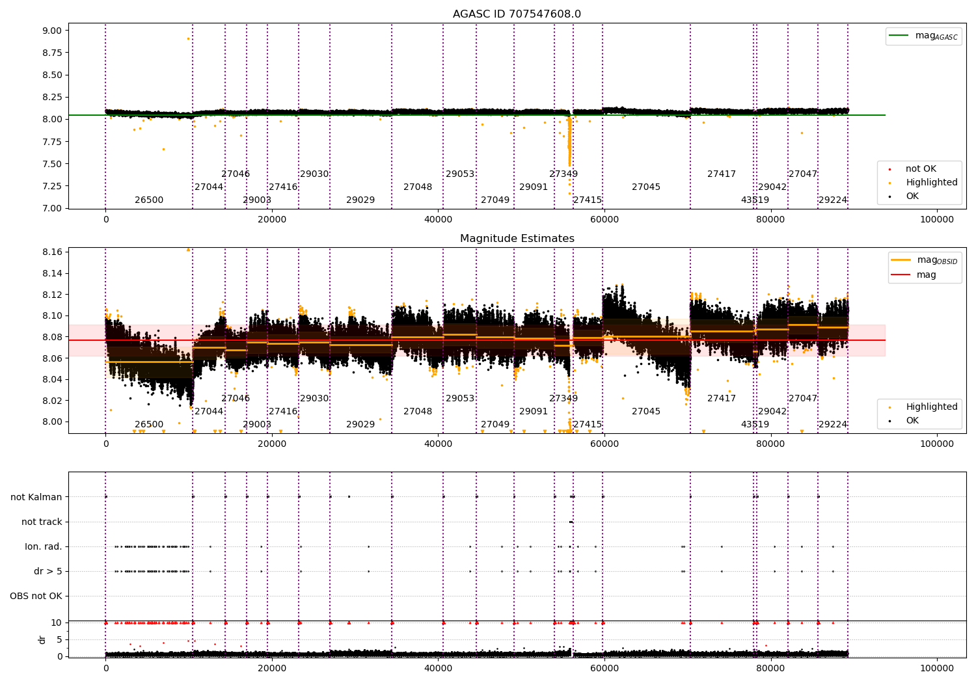Image resolution: width=976 pixels, height=683 pixels.
Task: Select the mag OBSID legend entry in middle plot
Action: tap(925, 260)
